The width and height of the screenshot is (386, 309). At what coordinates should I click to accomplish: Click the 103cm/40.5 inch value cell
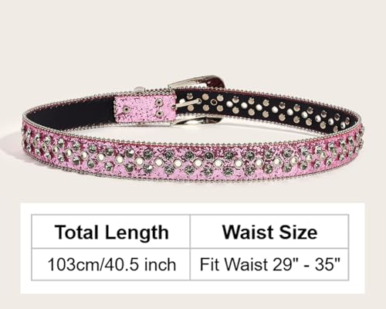(111, 264)
